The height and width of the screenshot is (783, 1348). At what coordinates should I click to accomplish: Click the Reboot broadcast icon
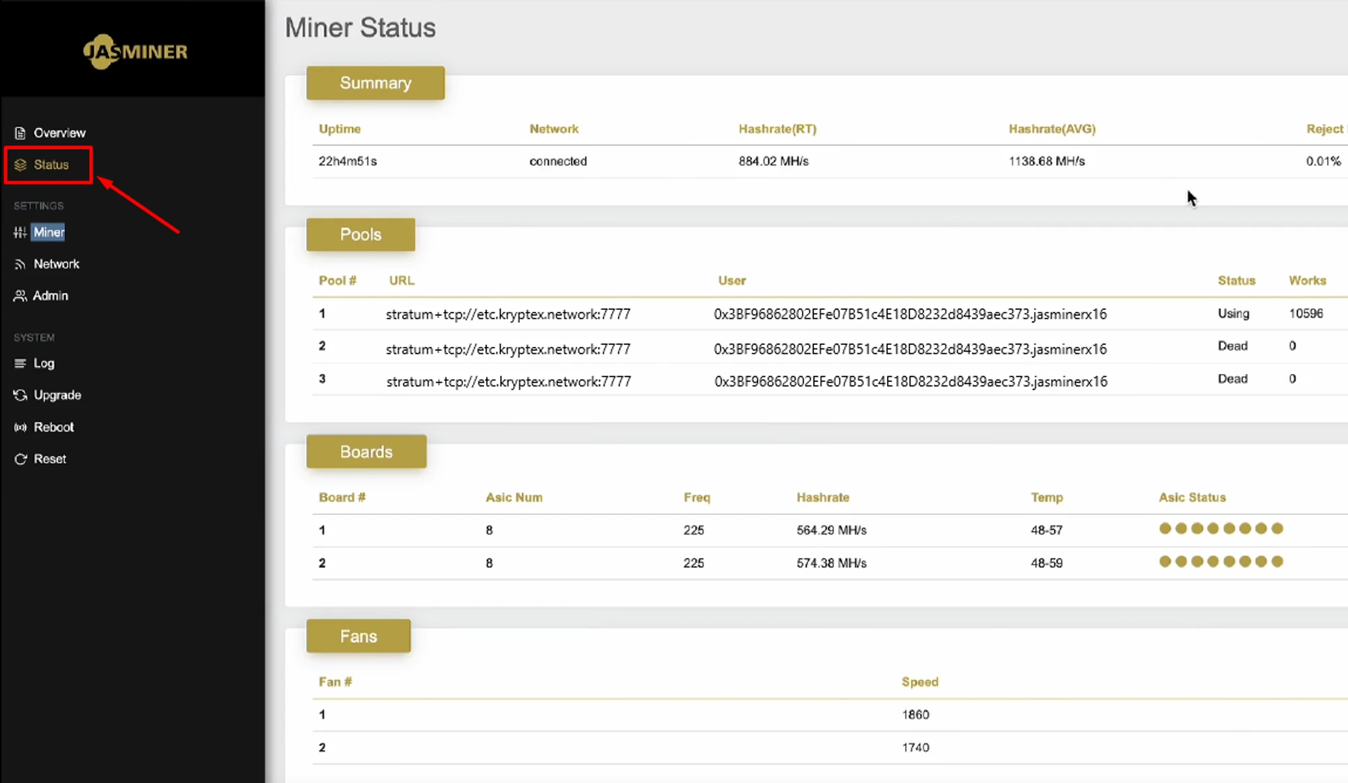click(x=20, y=427)
